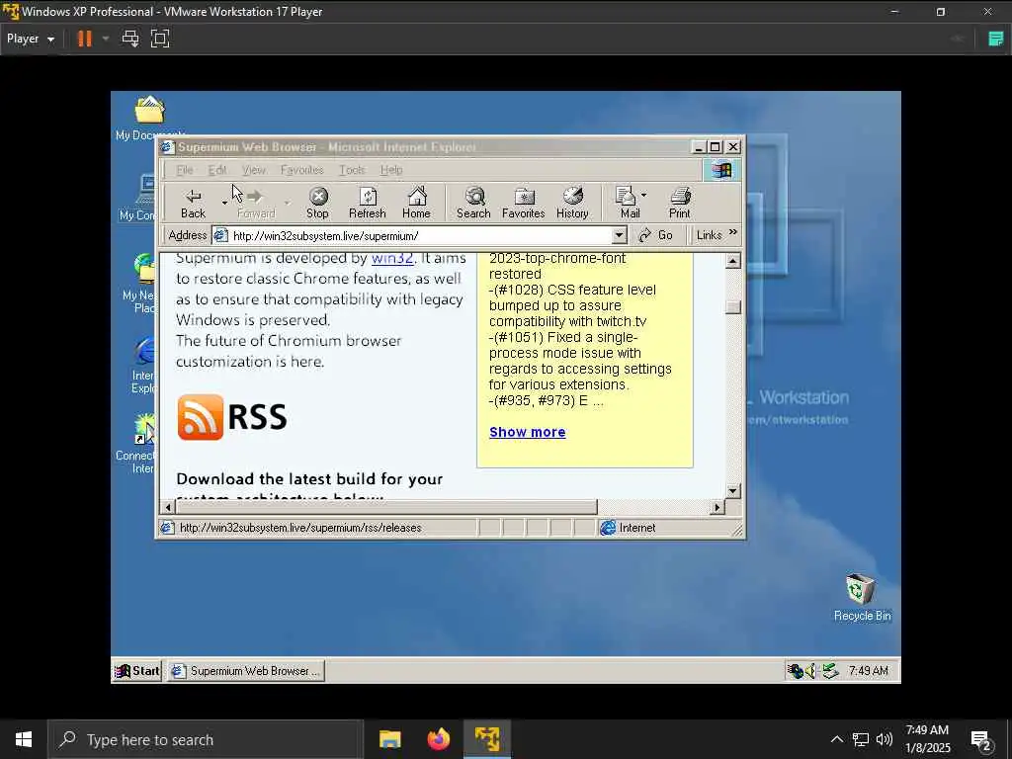Open the Search pane in Internet Explorer
The width and height of the screenshot is (1012, 759).
pos(473,203)
